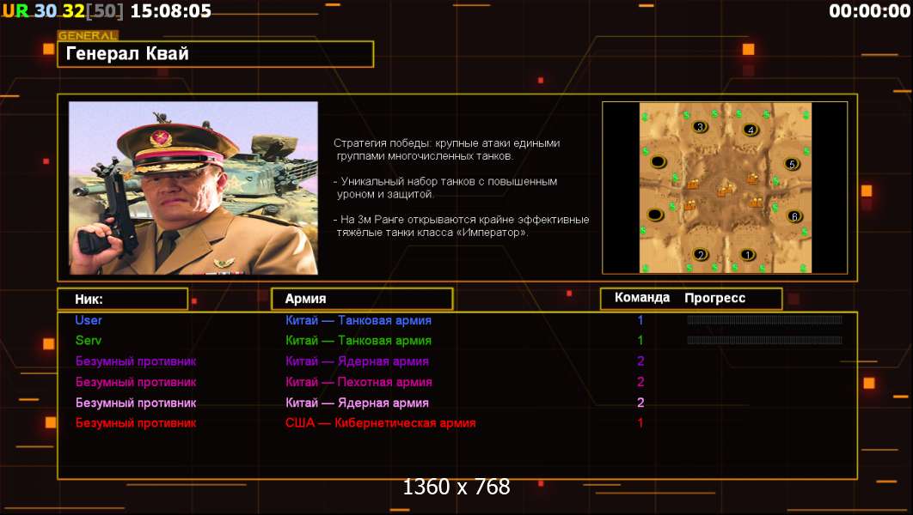Click start position 1 on the minimap
Image resolution: width=913 pixels, height=515 pixels.
click(748, 254)
